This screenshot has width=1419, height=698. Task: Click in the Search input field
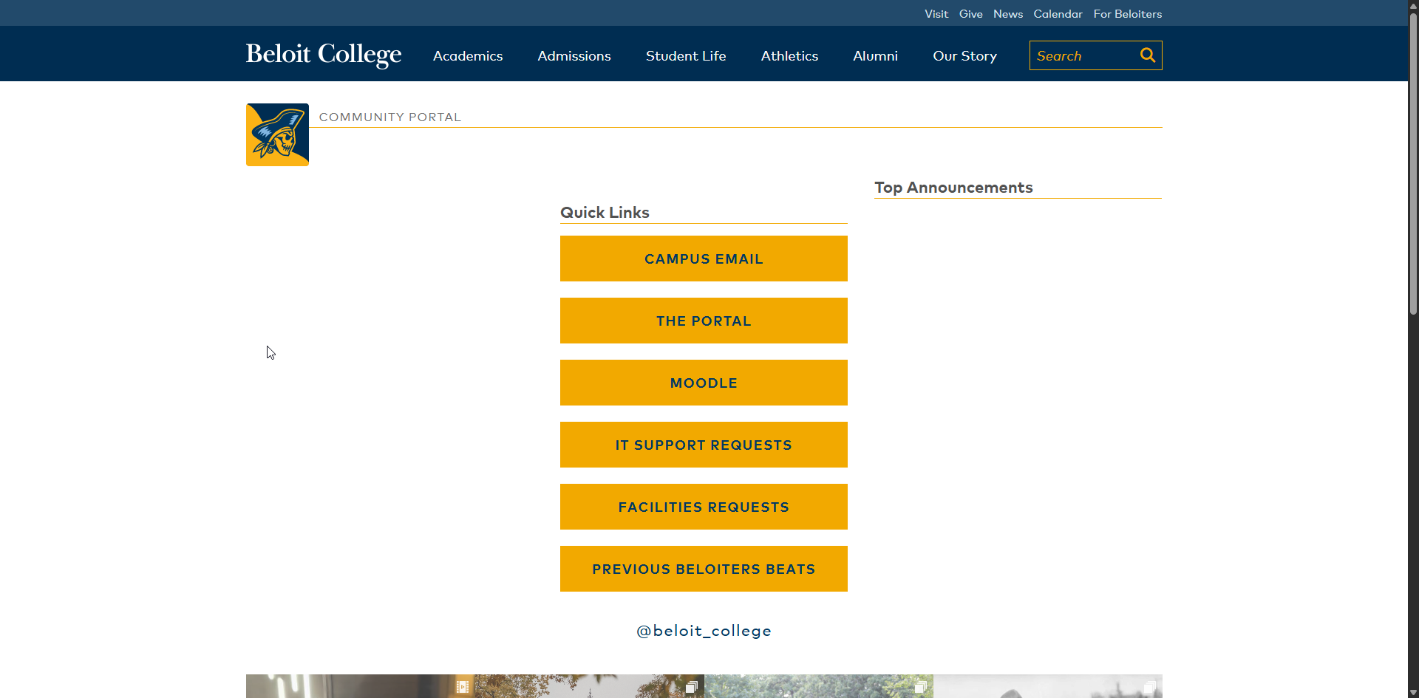(x=1083, y=56)
